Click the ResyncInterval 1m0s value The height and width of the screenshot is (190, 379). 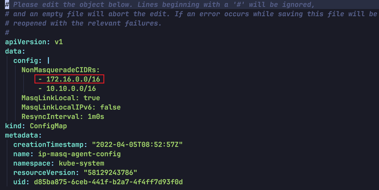point(96,117)
